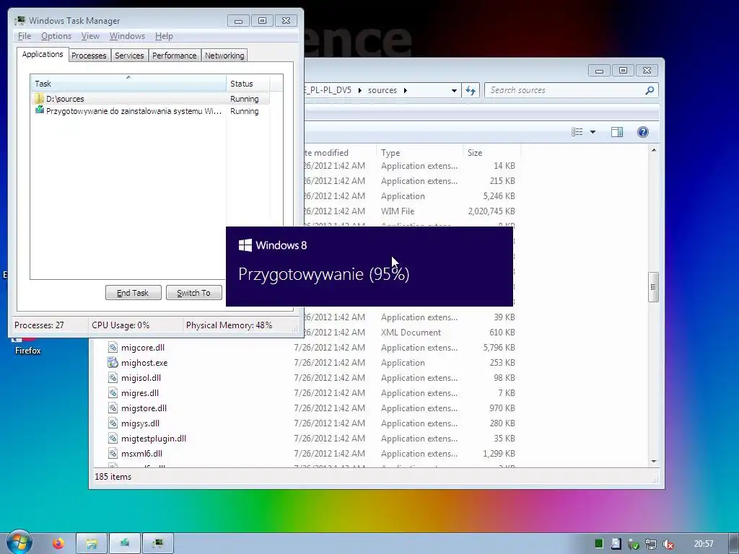Select the D:\sources task row
This screenshot has width=739, height=554.
(151, 99)
